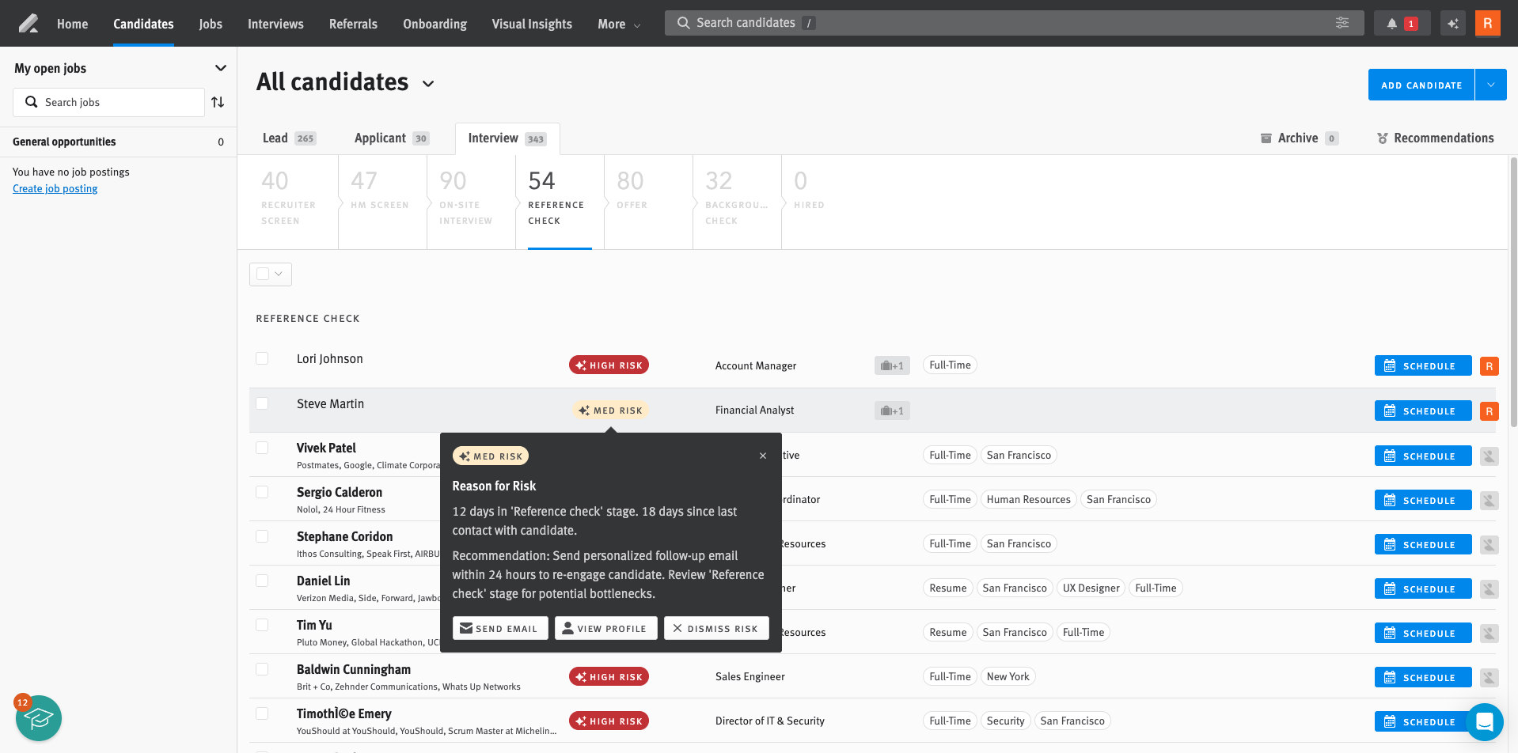The height and width of the screenshot is (753, 1518).
Task: Click the Create job posting link
Action: [x=55, y=189]
